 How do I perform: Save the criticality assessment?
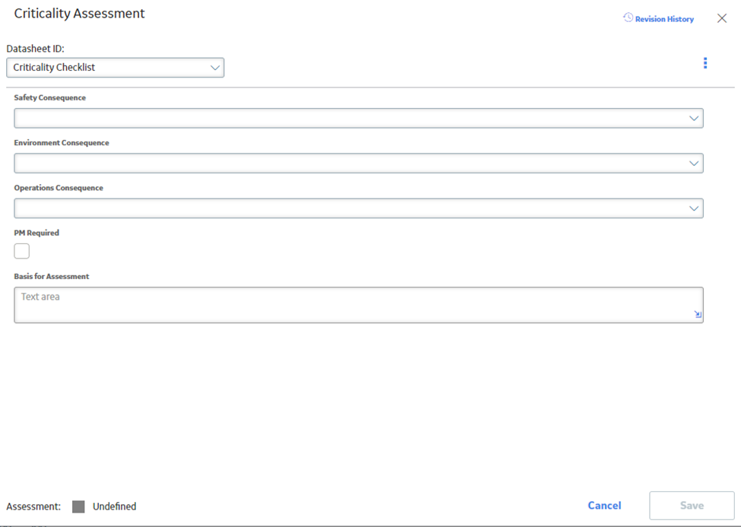click(692, 505)
